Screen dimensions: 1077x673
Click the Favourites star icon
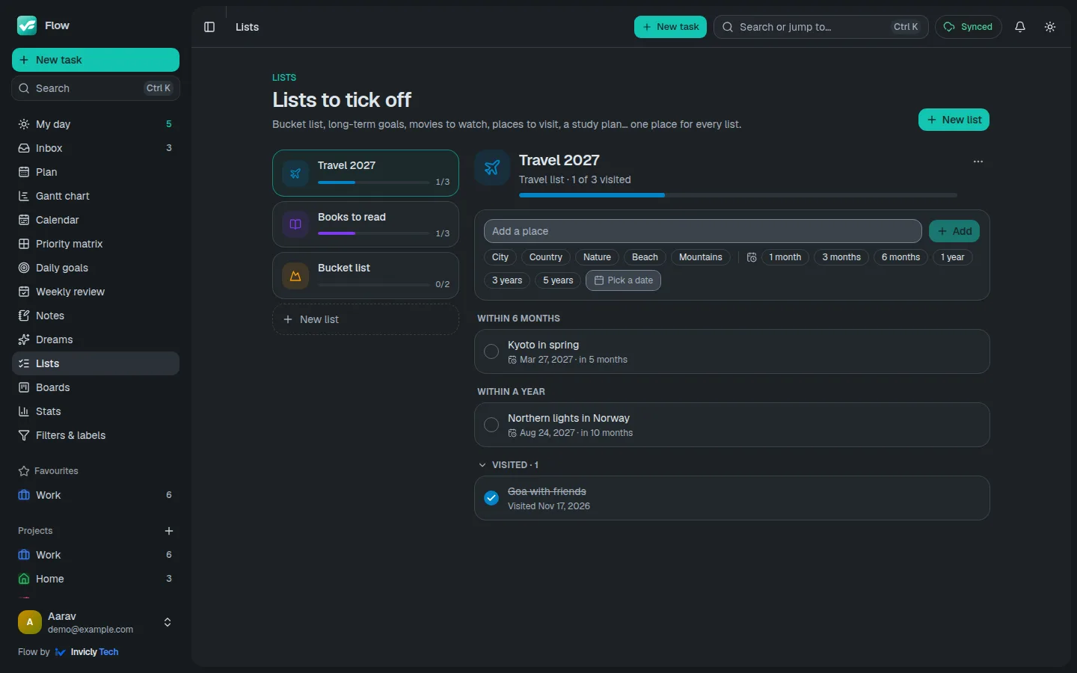[x=24, y=471]
